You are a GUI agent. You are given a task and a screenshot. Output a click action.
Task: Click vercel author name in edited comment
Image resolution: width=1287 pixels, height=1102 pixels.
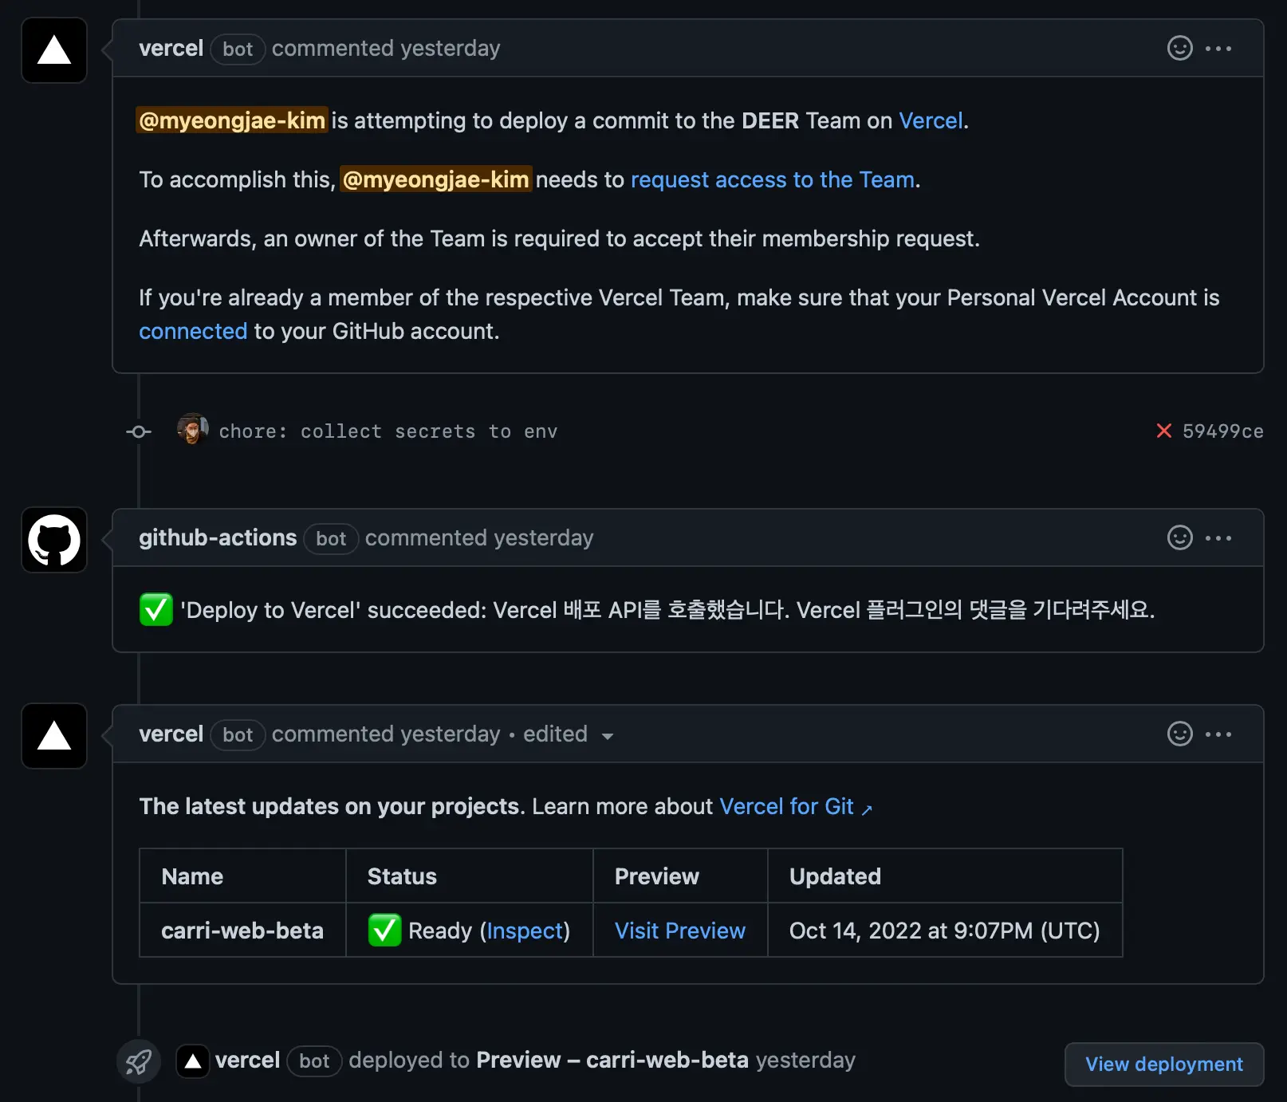(171, 734)
